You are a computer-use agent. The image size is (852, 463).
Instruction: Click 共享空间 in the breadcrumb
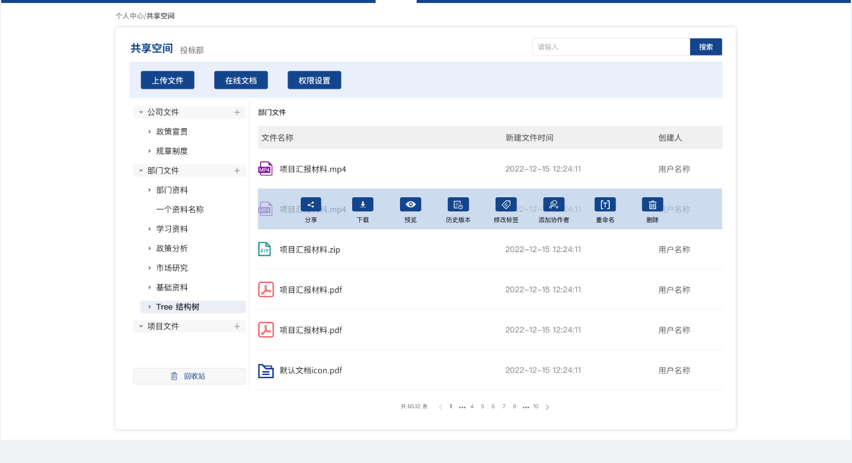point(161,16)
